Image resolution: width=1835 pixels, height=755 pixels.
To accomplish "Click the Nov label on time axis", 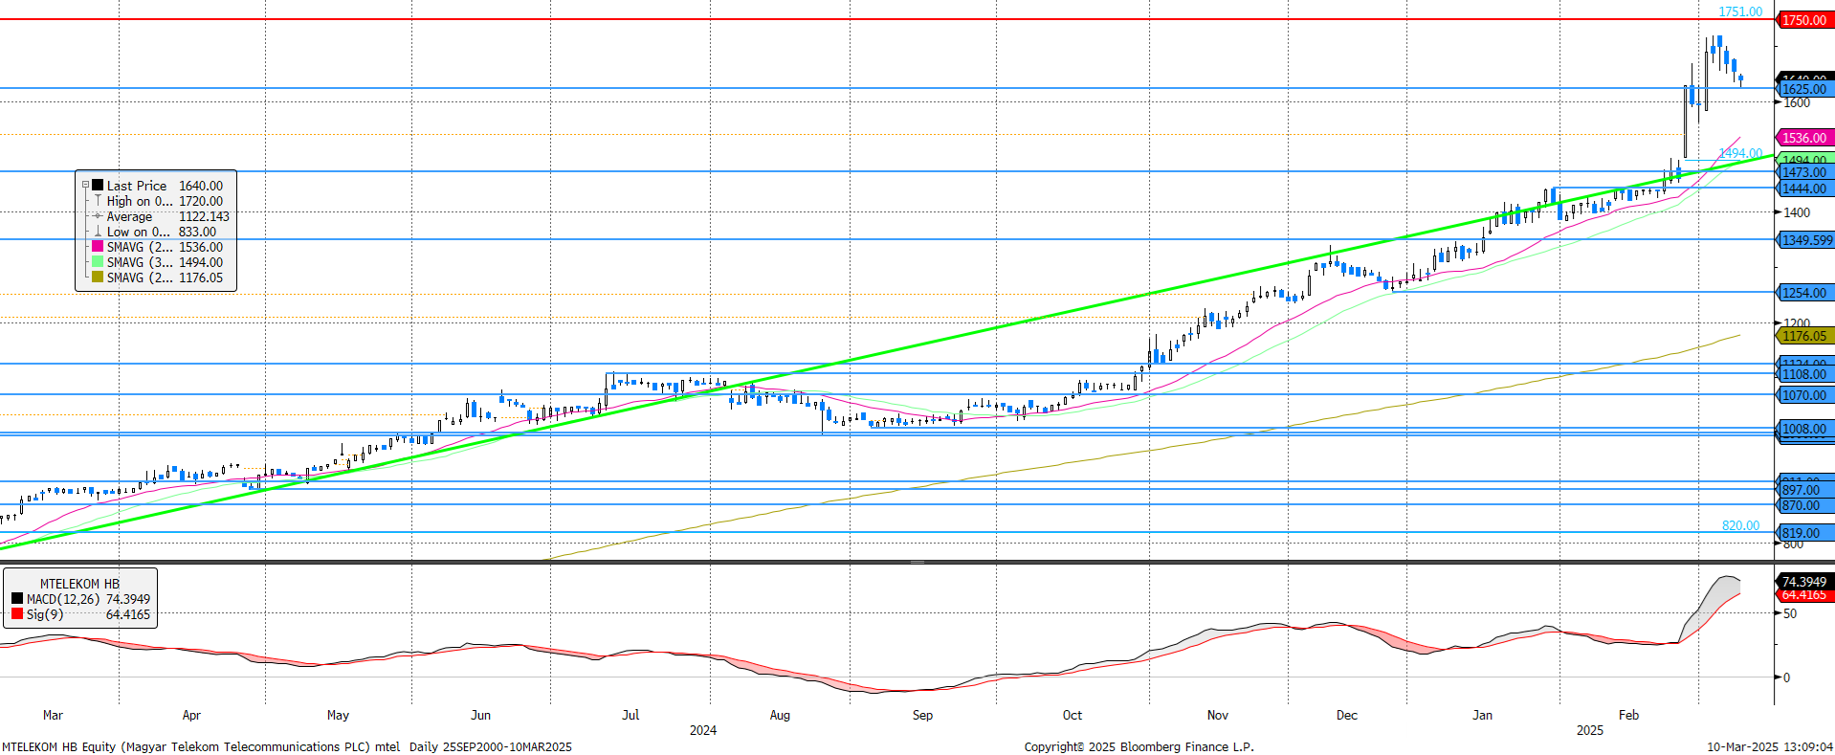I will [x=1218, y=715].
